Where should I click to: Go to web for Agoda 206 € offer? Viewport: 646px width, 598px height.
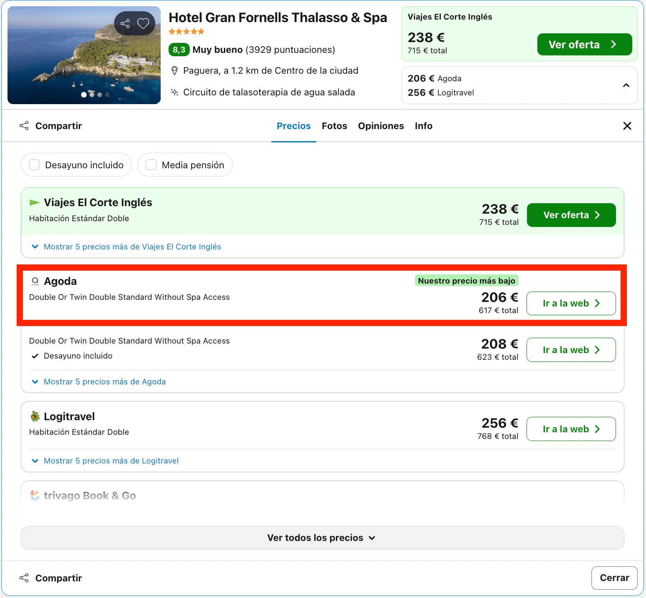571,304
